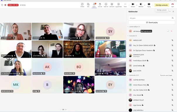This screenshot has width=177, height=112.
Task: Mute MERVE KURT's microphone in participants list
Action: click(172, 40)
